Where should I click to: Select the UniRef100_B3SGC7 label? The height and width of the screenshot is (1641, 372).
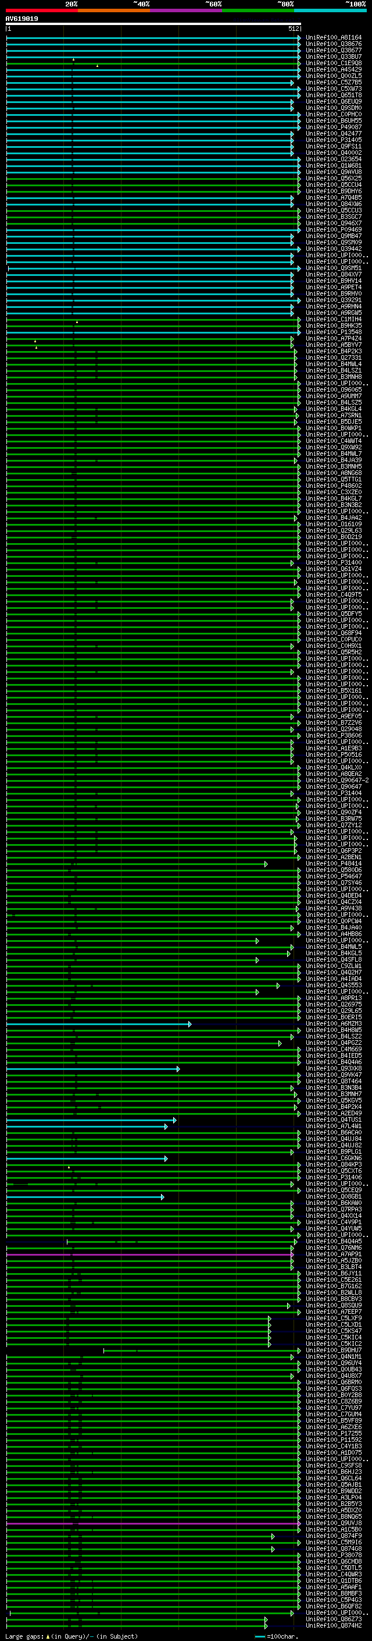point(334,217)
